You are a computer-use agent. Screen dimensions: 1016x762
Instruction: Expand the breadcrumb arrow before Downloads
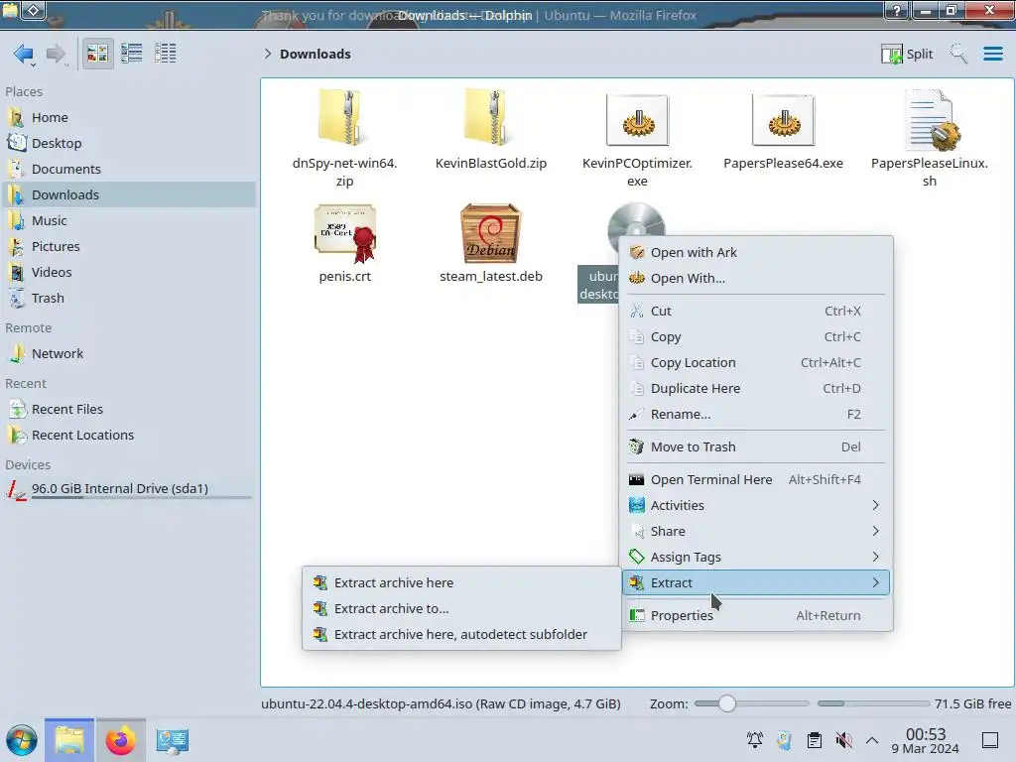coord(268,54)
